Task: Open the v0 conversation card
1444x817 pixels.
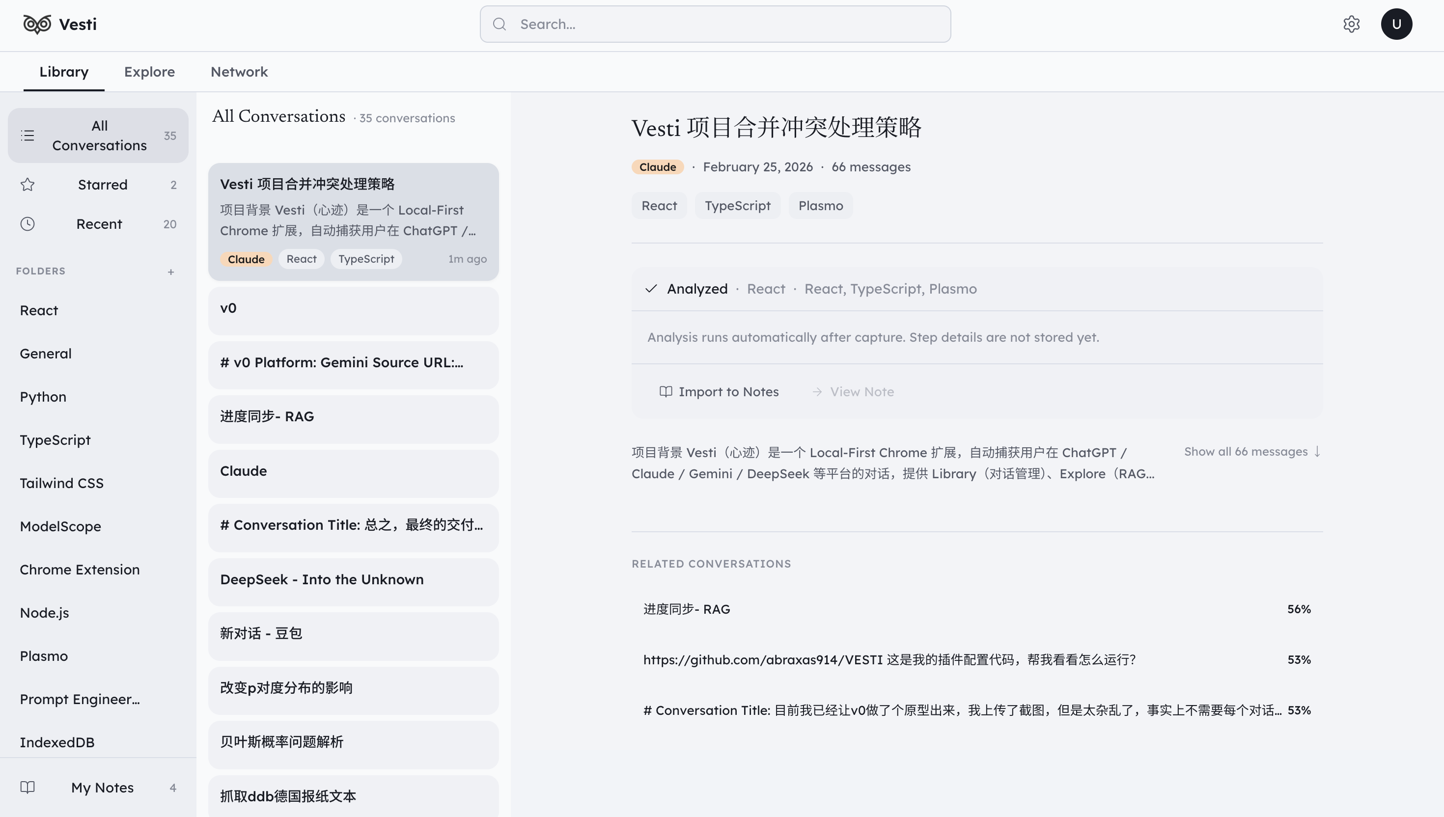Action: pyautogui.click(x=354, y=311)
